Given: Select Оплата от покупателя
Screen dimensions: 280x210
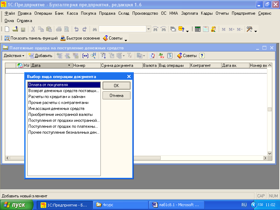Looking at the screenshot, I should click(64, 85).
